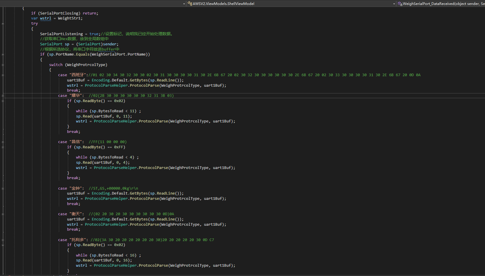Click while (sp.BytesToRead < 16)

(x=106, y=255)
